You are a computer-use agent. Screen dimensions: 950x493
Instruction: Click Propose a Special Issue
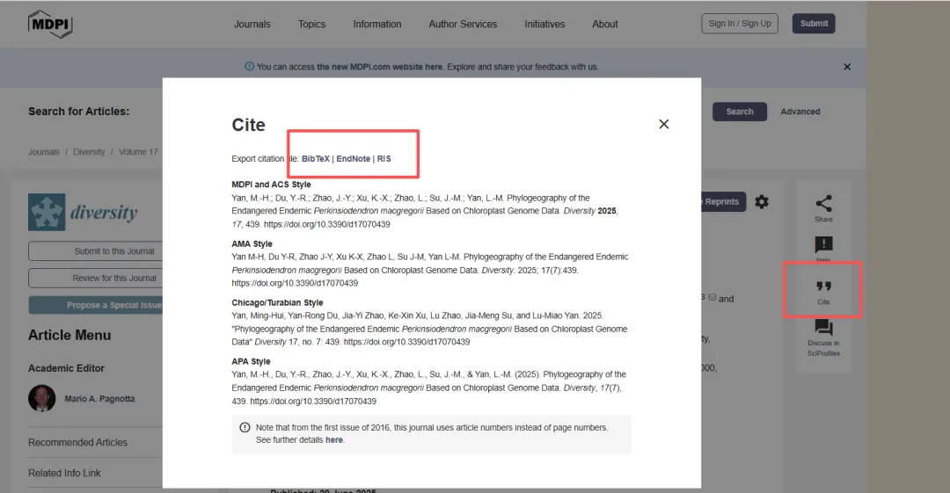(96, 305)
